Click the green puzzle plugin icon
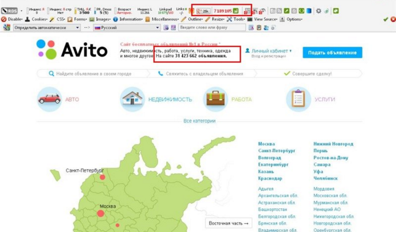 pyautogui.click(x=335, y=11)
